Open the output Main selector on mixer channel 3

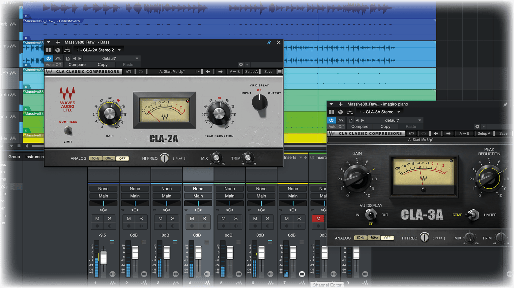tap(167, 196)
